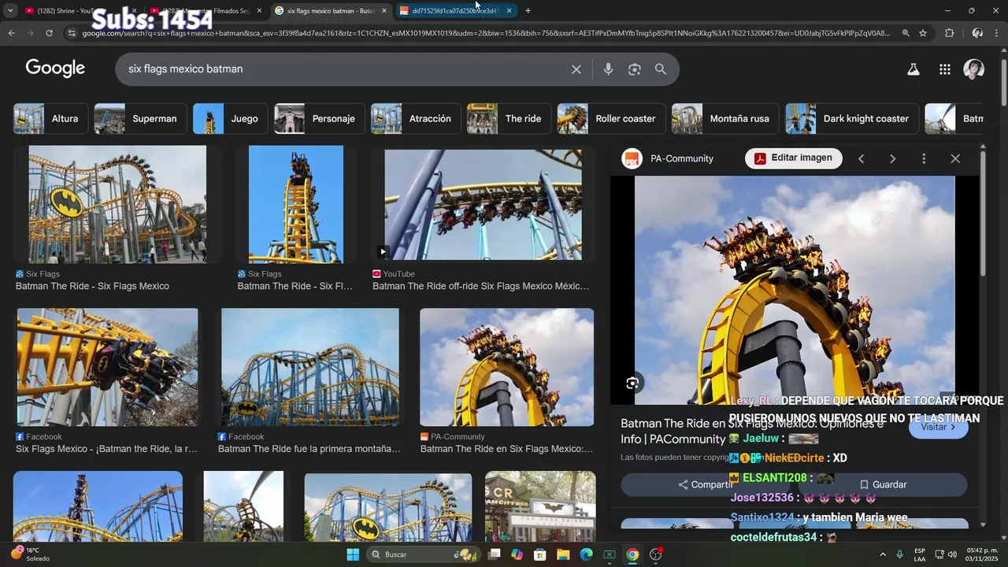Filter images by Altura chip
The height and width of the screenshot is (567, 1008).
(x=49, y=119)
